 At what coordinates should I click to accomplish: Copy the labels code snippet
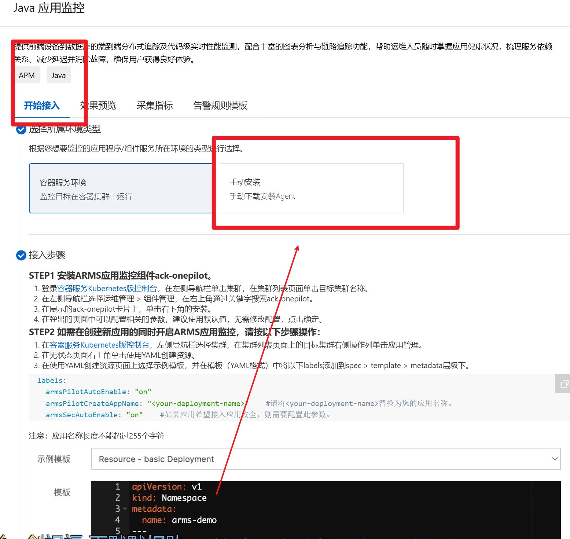(x=563, y=384)
